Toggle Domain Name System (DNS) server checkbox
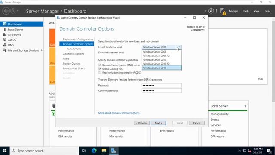Viewport: 275px width, 155px height. 100,65
